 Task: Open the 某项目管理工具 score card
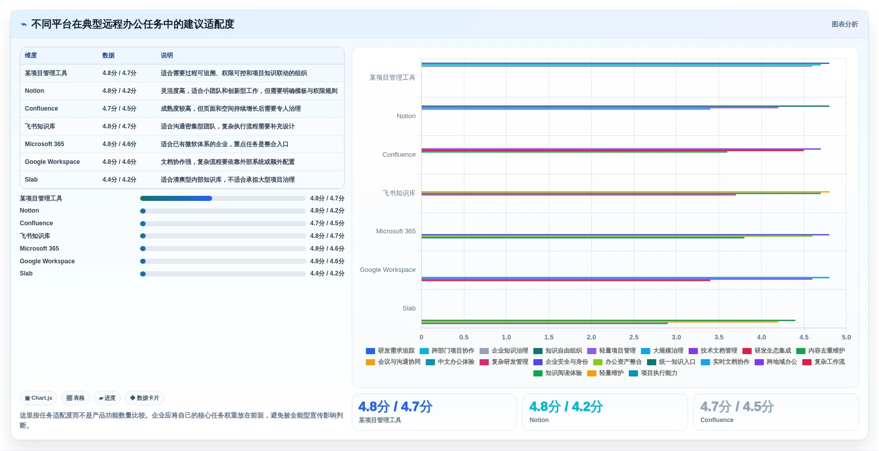click(x=434, y=412)
